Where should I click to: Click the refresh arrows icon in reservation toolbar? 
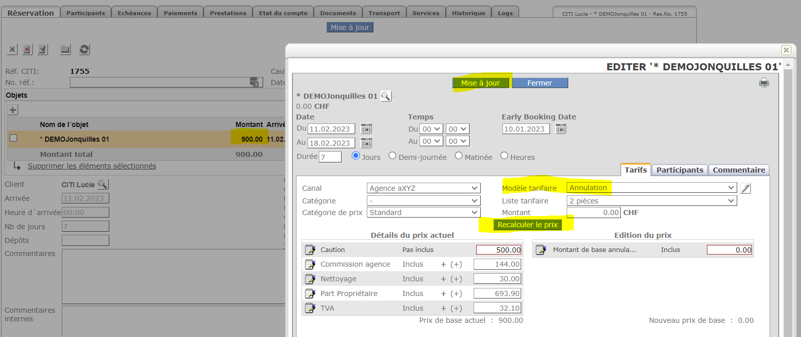pyautogui.click(x=85, y=50)
